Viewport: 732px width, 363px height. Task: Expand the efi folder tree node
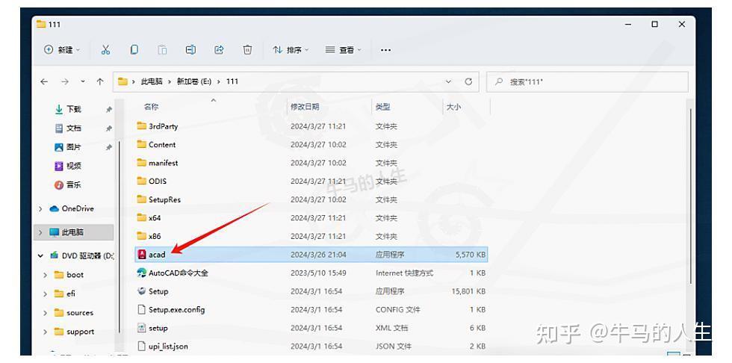tap(46, 294)
